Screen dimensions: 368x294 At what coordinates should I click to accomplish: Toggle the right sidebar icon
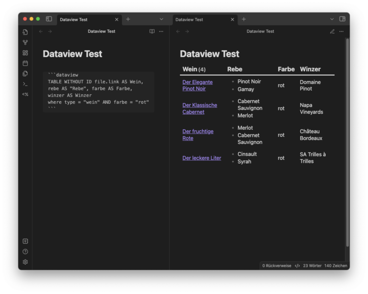point(342,19)
